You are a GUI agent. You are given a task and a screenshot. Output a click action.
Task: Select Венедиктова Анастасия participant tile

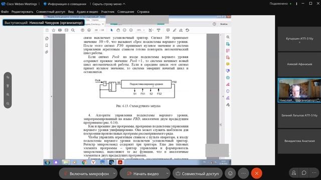(x=299, y=141)
